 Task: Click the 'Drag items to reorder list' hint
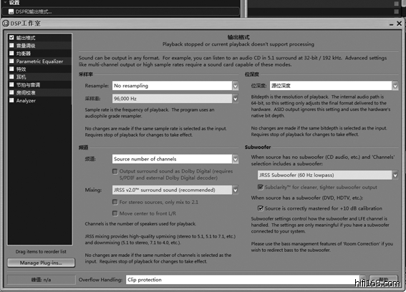41,252
